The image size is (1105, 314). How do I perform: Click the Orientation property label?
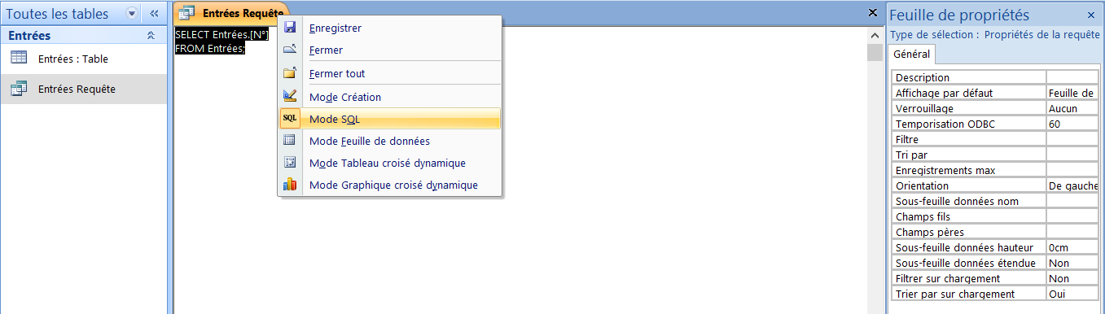922,185
